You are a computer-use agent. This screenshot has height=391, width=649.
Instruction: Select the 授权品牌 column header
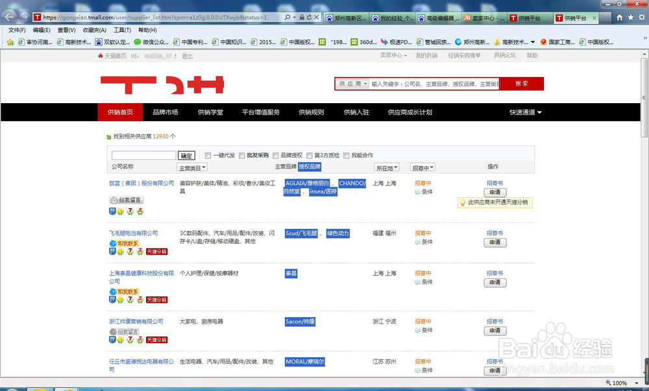pyautogui.click(x=310, y=167)
